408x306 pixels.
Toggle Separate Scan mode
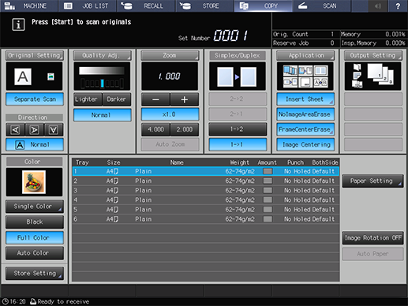click(35, 99)
